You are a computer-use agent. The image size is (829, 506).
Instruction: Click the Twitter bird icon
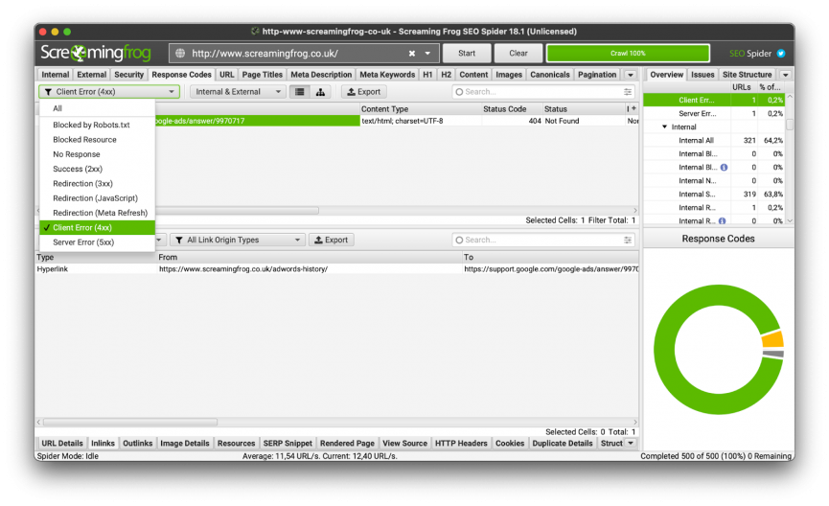781,54
